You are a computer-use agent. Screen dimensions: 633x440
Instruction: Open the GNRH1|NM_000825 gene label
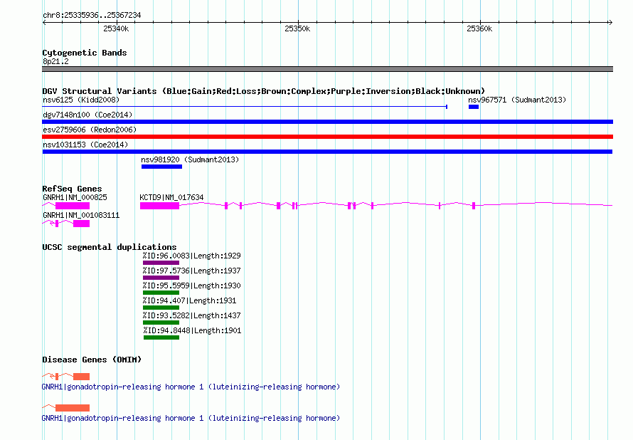[x=75, y=198]
